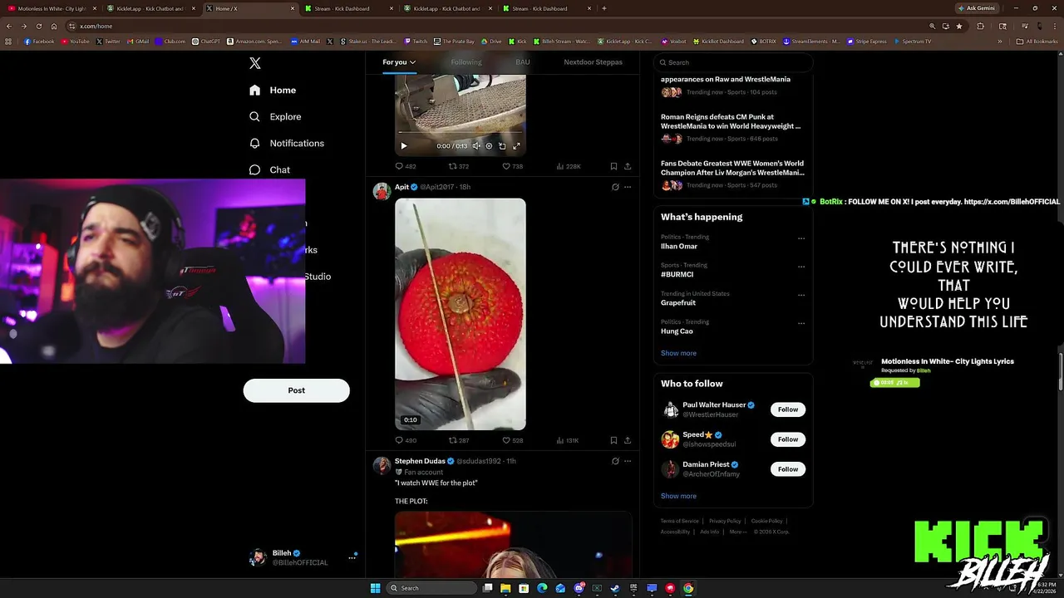Reply to Apit's post with 490 replies

406,440
